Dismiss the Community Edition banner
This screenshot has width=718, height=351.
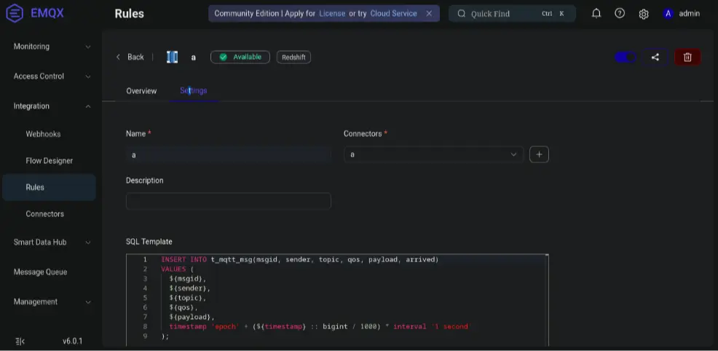click(429, 14)
